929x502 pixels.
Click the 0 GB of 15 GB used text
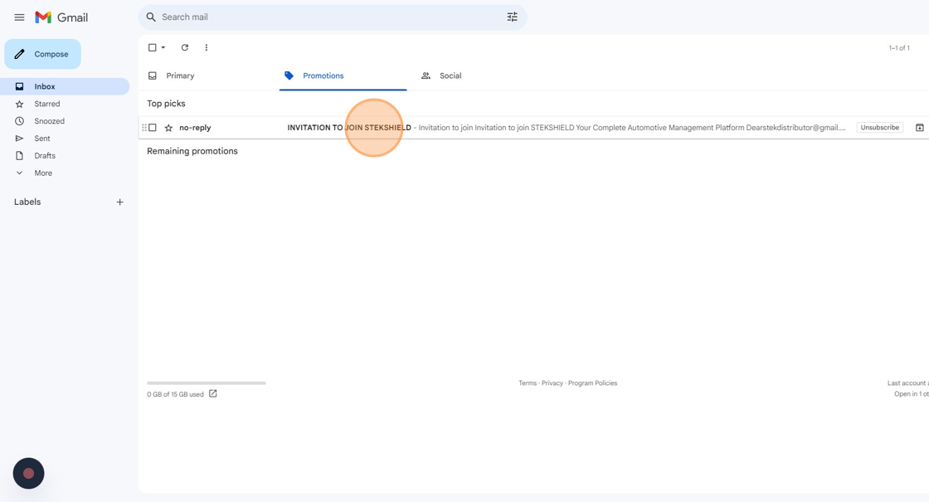[x=175, y=394]
